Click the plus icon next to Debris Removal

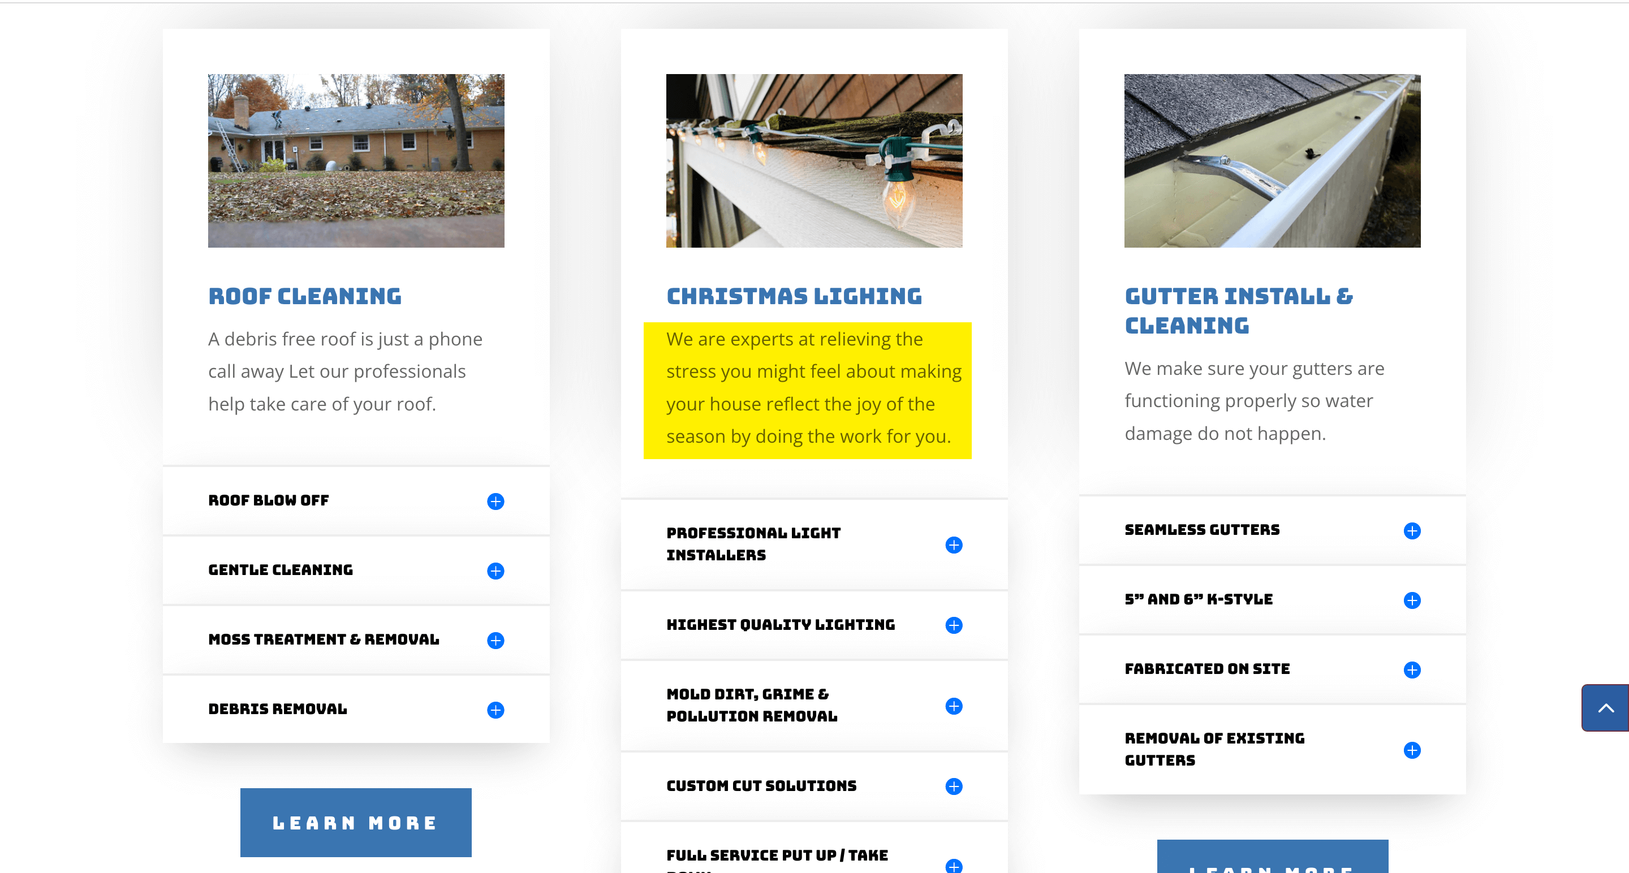pyautogui.click(x=495, y=710)
